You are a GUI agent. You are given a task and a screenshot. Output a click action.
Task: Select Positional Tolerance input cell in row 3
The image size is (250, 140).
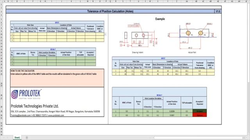90,40
